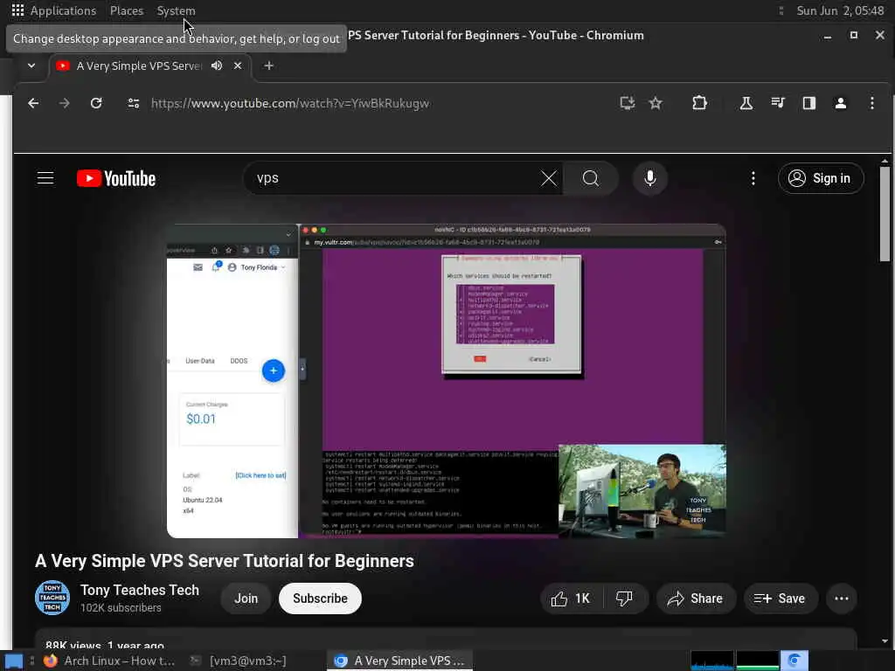
Task: Open the Extensions puzzle icon
Action: [699, 103]
